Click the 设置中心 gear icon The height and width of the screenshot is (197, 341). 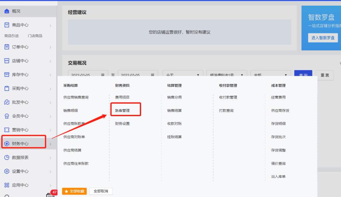[x=7, y=172]
